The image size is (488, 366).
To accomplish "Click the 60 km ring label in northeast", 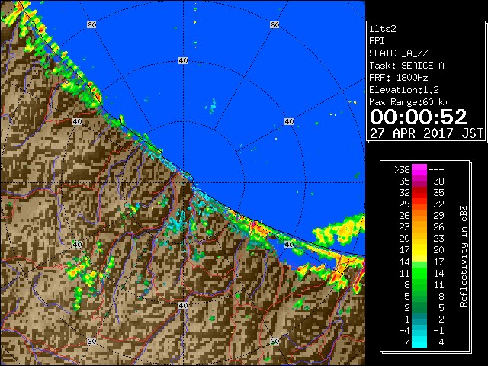I will (274, 24).
